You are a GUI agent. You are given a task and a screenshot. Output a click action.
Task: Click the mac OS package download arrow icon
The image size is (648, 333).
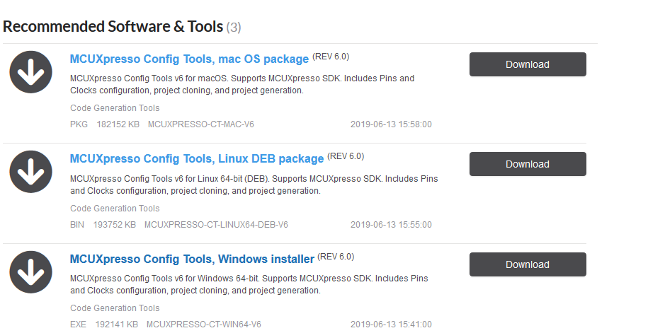30,73
